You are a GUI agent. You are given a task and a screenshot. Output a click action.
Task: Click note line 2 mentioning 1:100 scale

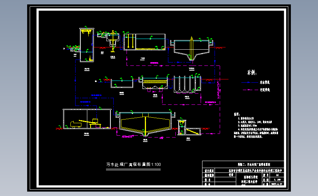(x=255, y=122)
